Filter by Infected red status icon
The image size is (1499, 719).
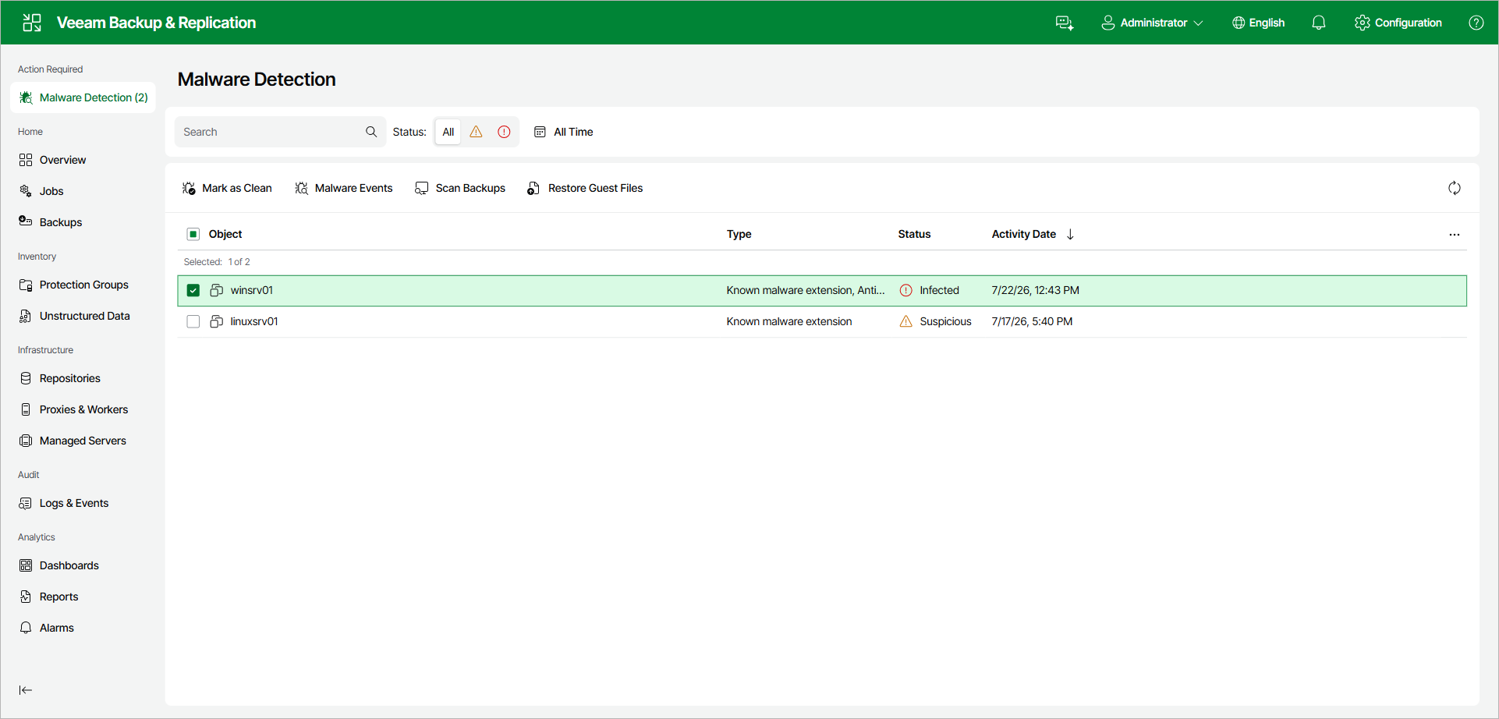[x=505, y=132]
